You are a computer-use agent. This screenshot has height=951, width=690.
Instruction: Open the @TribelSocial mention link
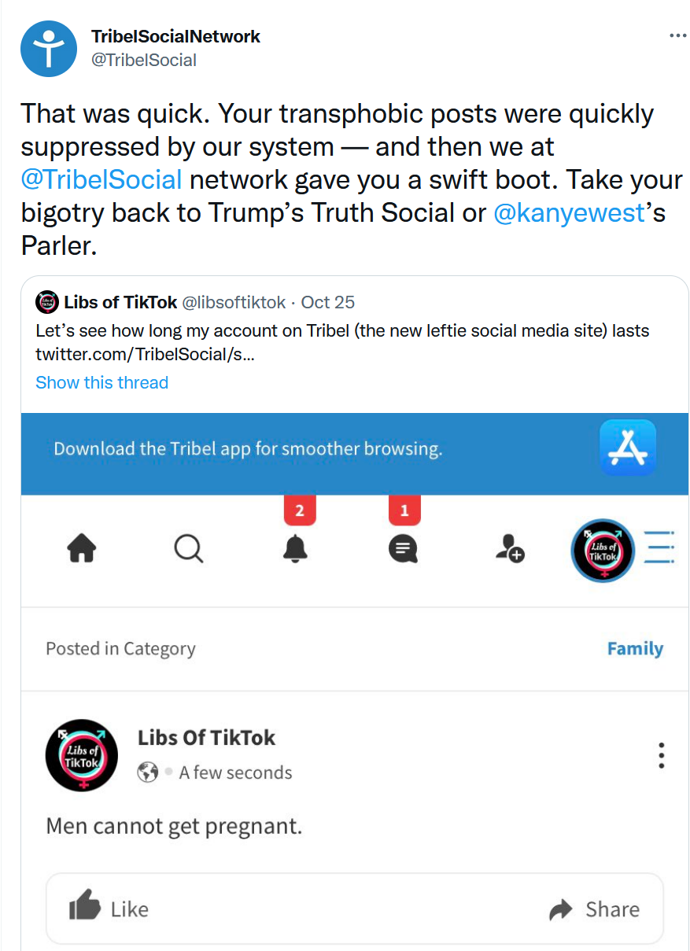click(x=101, y=179)
